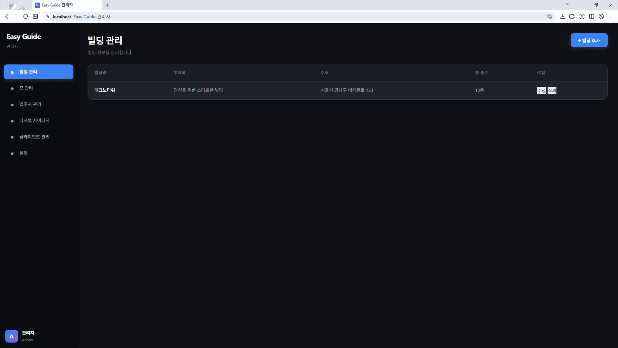Open 클라이언트 관리 in the sidebar
This screenshot has width=618, height=348.
click(x=34, y=137)
